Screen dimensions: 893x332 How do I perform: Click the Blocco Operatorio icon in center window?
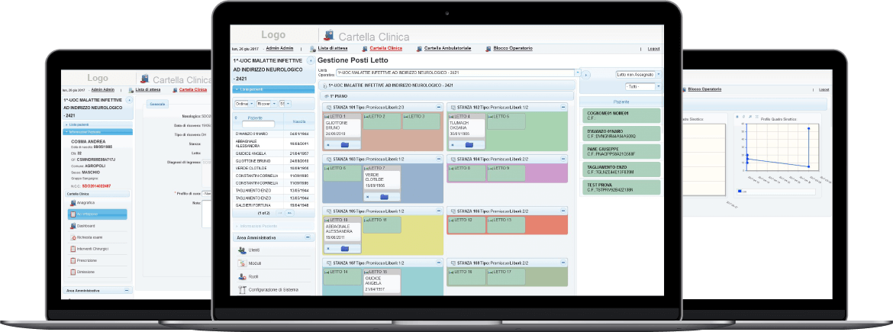tap(488, 49)
